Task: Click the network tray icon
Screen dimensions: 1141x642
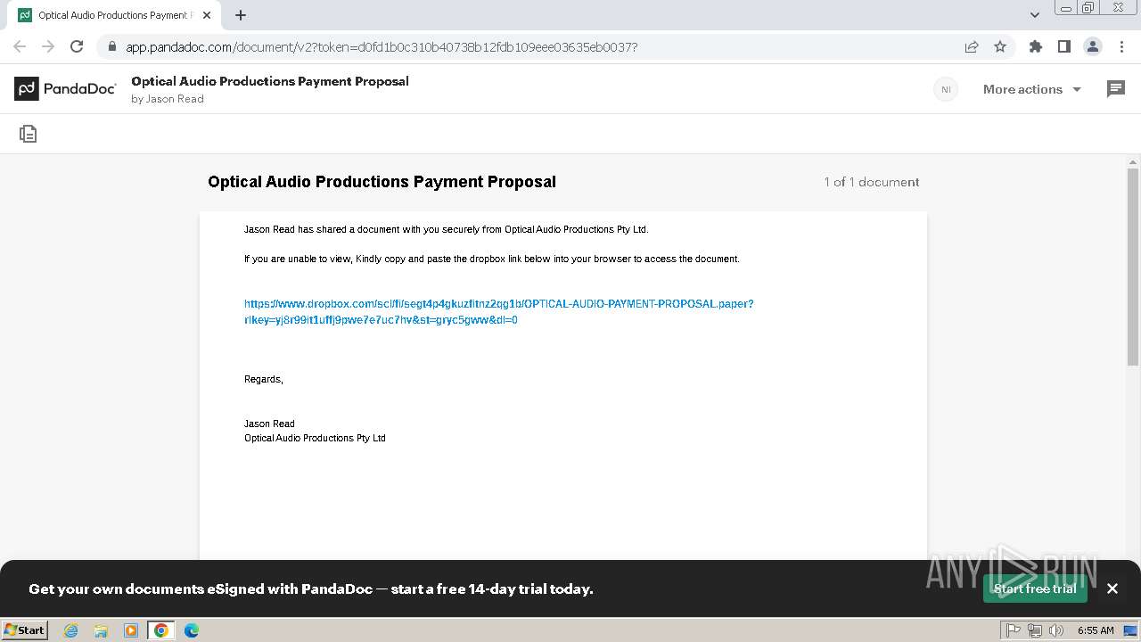Action: coord(1035,630)
